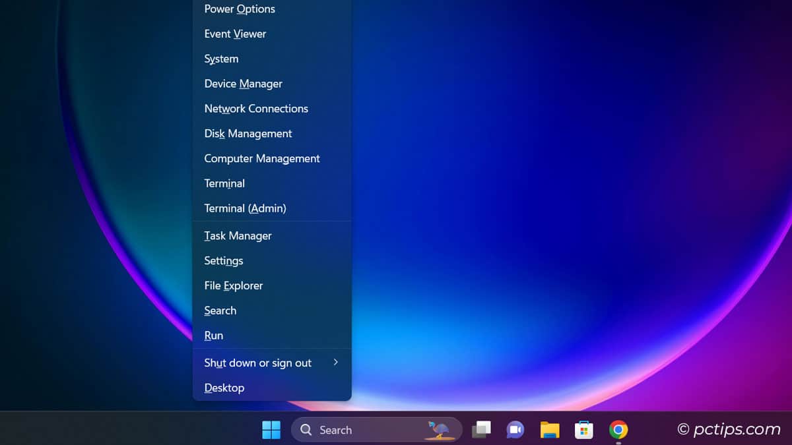Open Task View from the taskbar
This screenshot has width=792, height=445.
coord(481,429)
